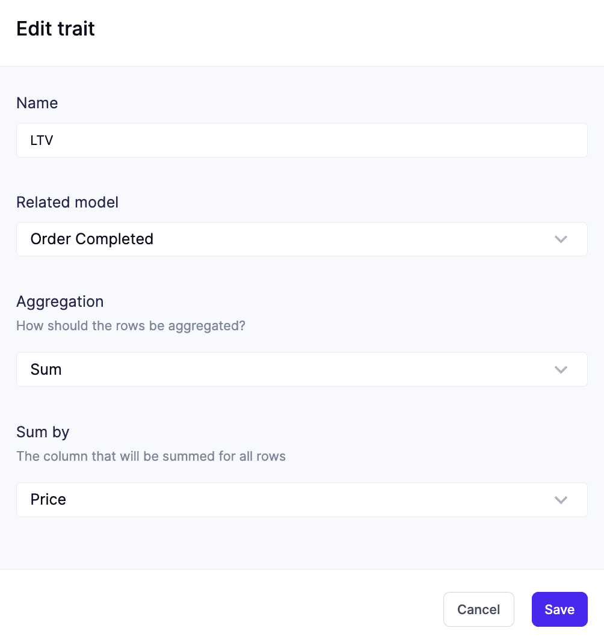
Task: Click the selected "Price" column value
Action: coord(48,500)
